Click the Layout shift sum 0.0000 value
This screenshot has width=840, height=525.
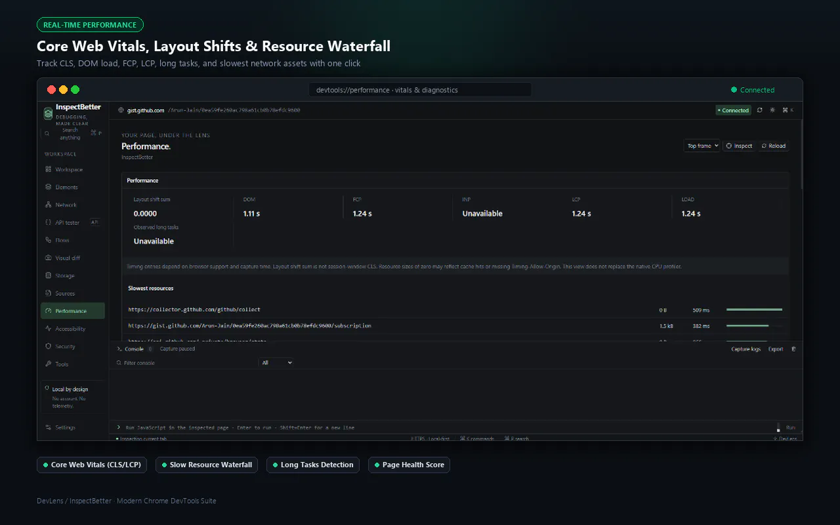pos(145,214)
